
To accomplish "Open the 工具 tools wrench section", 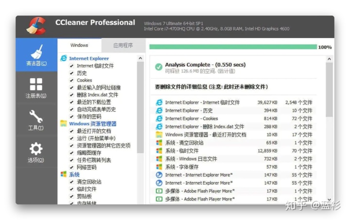I will coord(36,120).
